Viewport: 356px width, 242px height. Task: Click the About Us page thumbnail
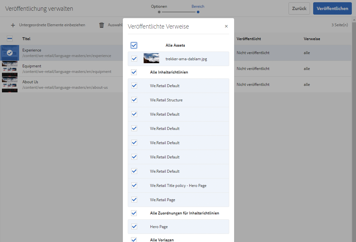[10, 84]
